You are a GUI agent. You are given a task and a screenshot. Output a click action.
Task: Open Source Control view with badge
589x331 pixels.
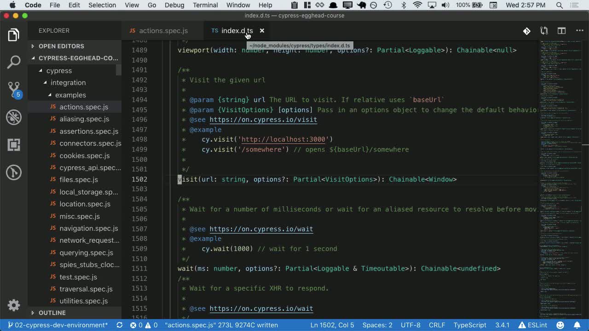(14, 89)
